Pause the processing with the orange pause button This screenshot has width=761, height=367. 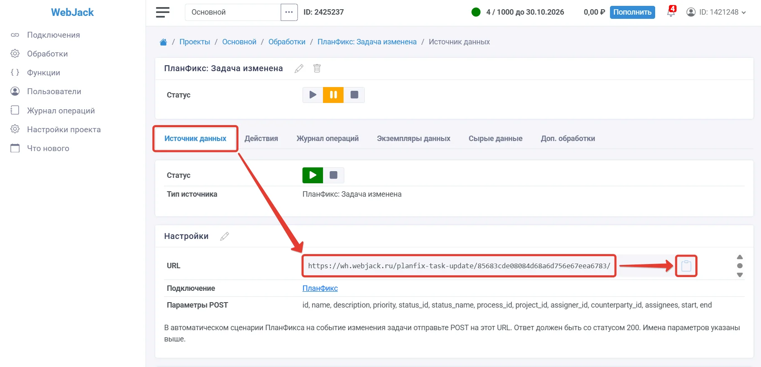click(x=333, y=95)
